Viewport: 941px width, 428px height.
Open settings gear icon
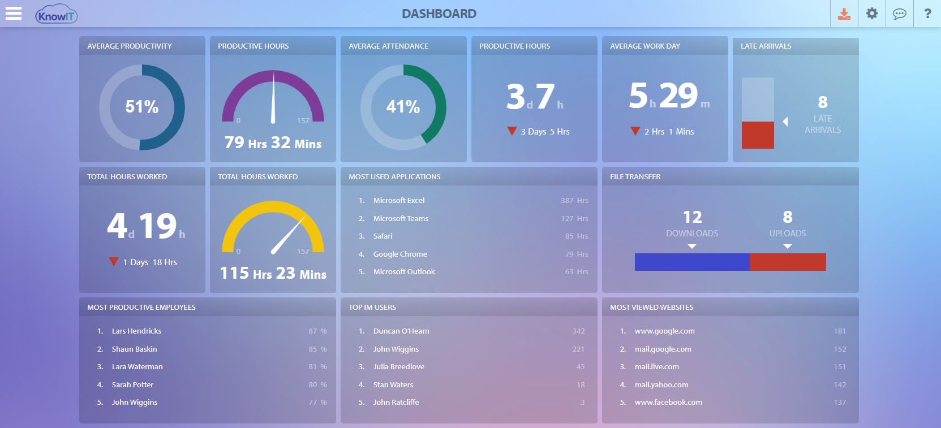(x=872, y=14)
